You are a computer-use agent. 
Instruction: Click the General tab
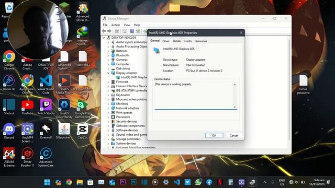155,41
